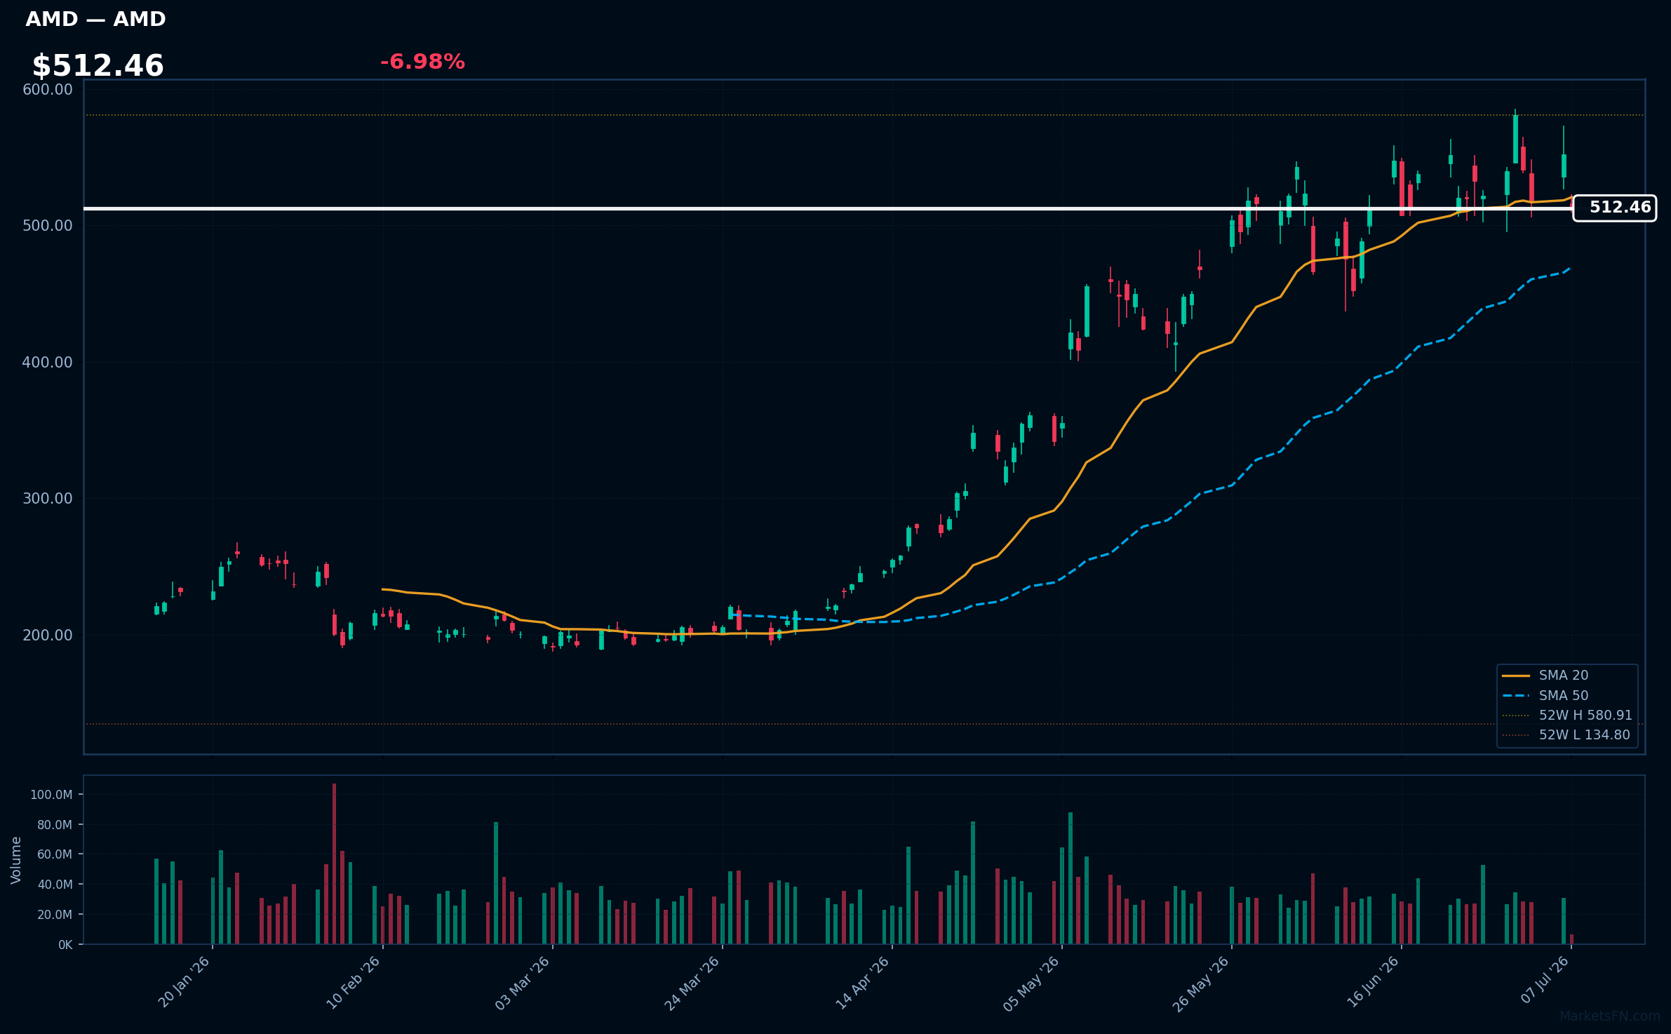The image size is (1671, 1034).
Task: Click the 10 Feb '26 date label
Action: [x=354, y=982]
